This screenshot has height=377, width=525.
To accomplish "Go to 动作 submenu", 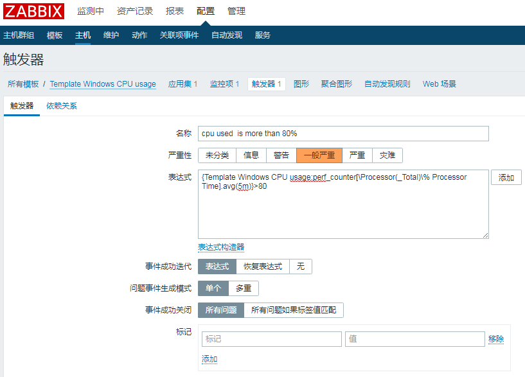I will (139, 35).
